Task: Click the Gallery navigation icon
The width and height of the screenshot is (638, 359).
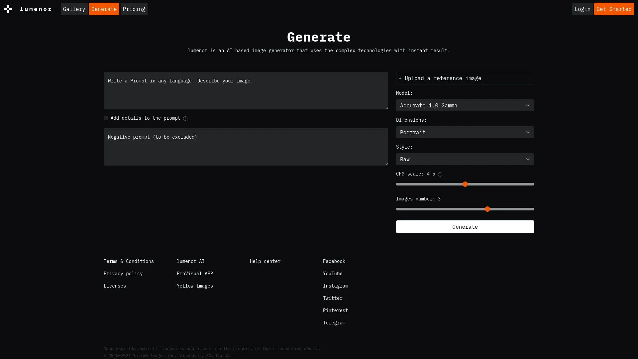Action: coord(74,9)
